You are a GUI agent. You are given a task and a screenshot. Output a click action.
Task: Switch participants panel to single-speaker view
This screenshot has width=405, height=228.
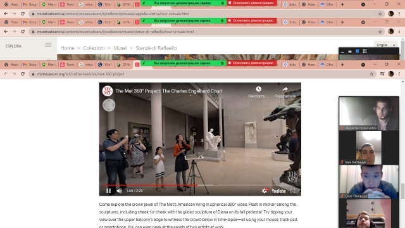[350, 51]
